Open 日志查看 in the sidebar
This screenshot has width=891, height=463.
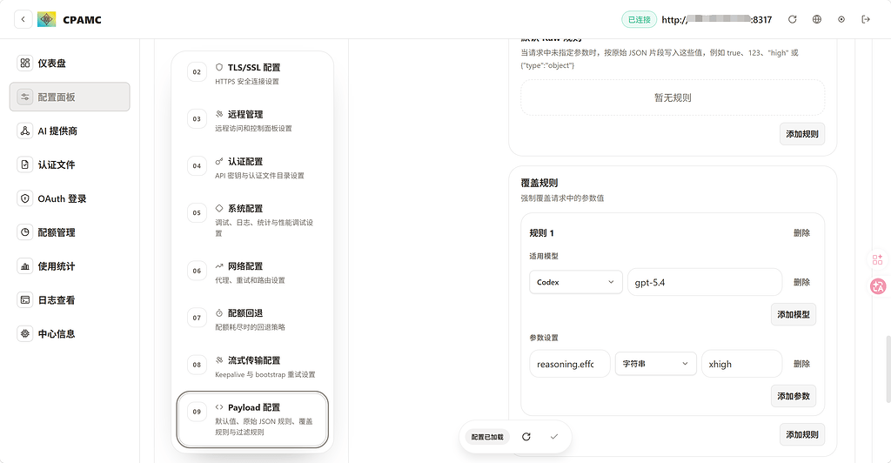coord(70,300)
